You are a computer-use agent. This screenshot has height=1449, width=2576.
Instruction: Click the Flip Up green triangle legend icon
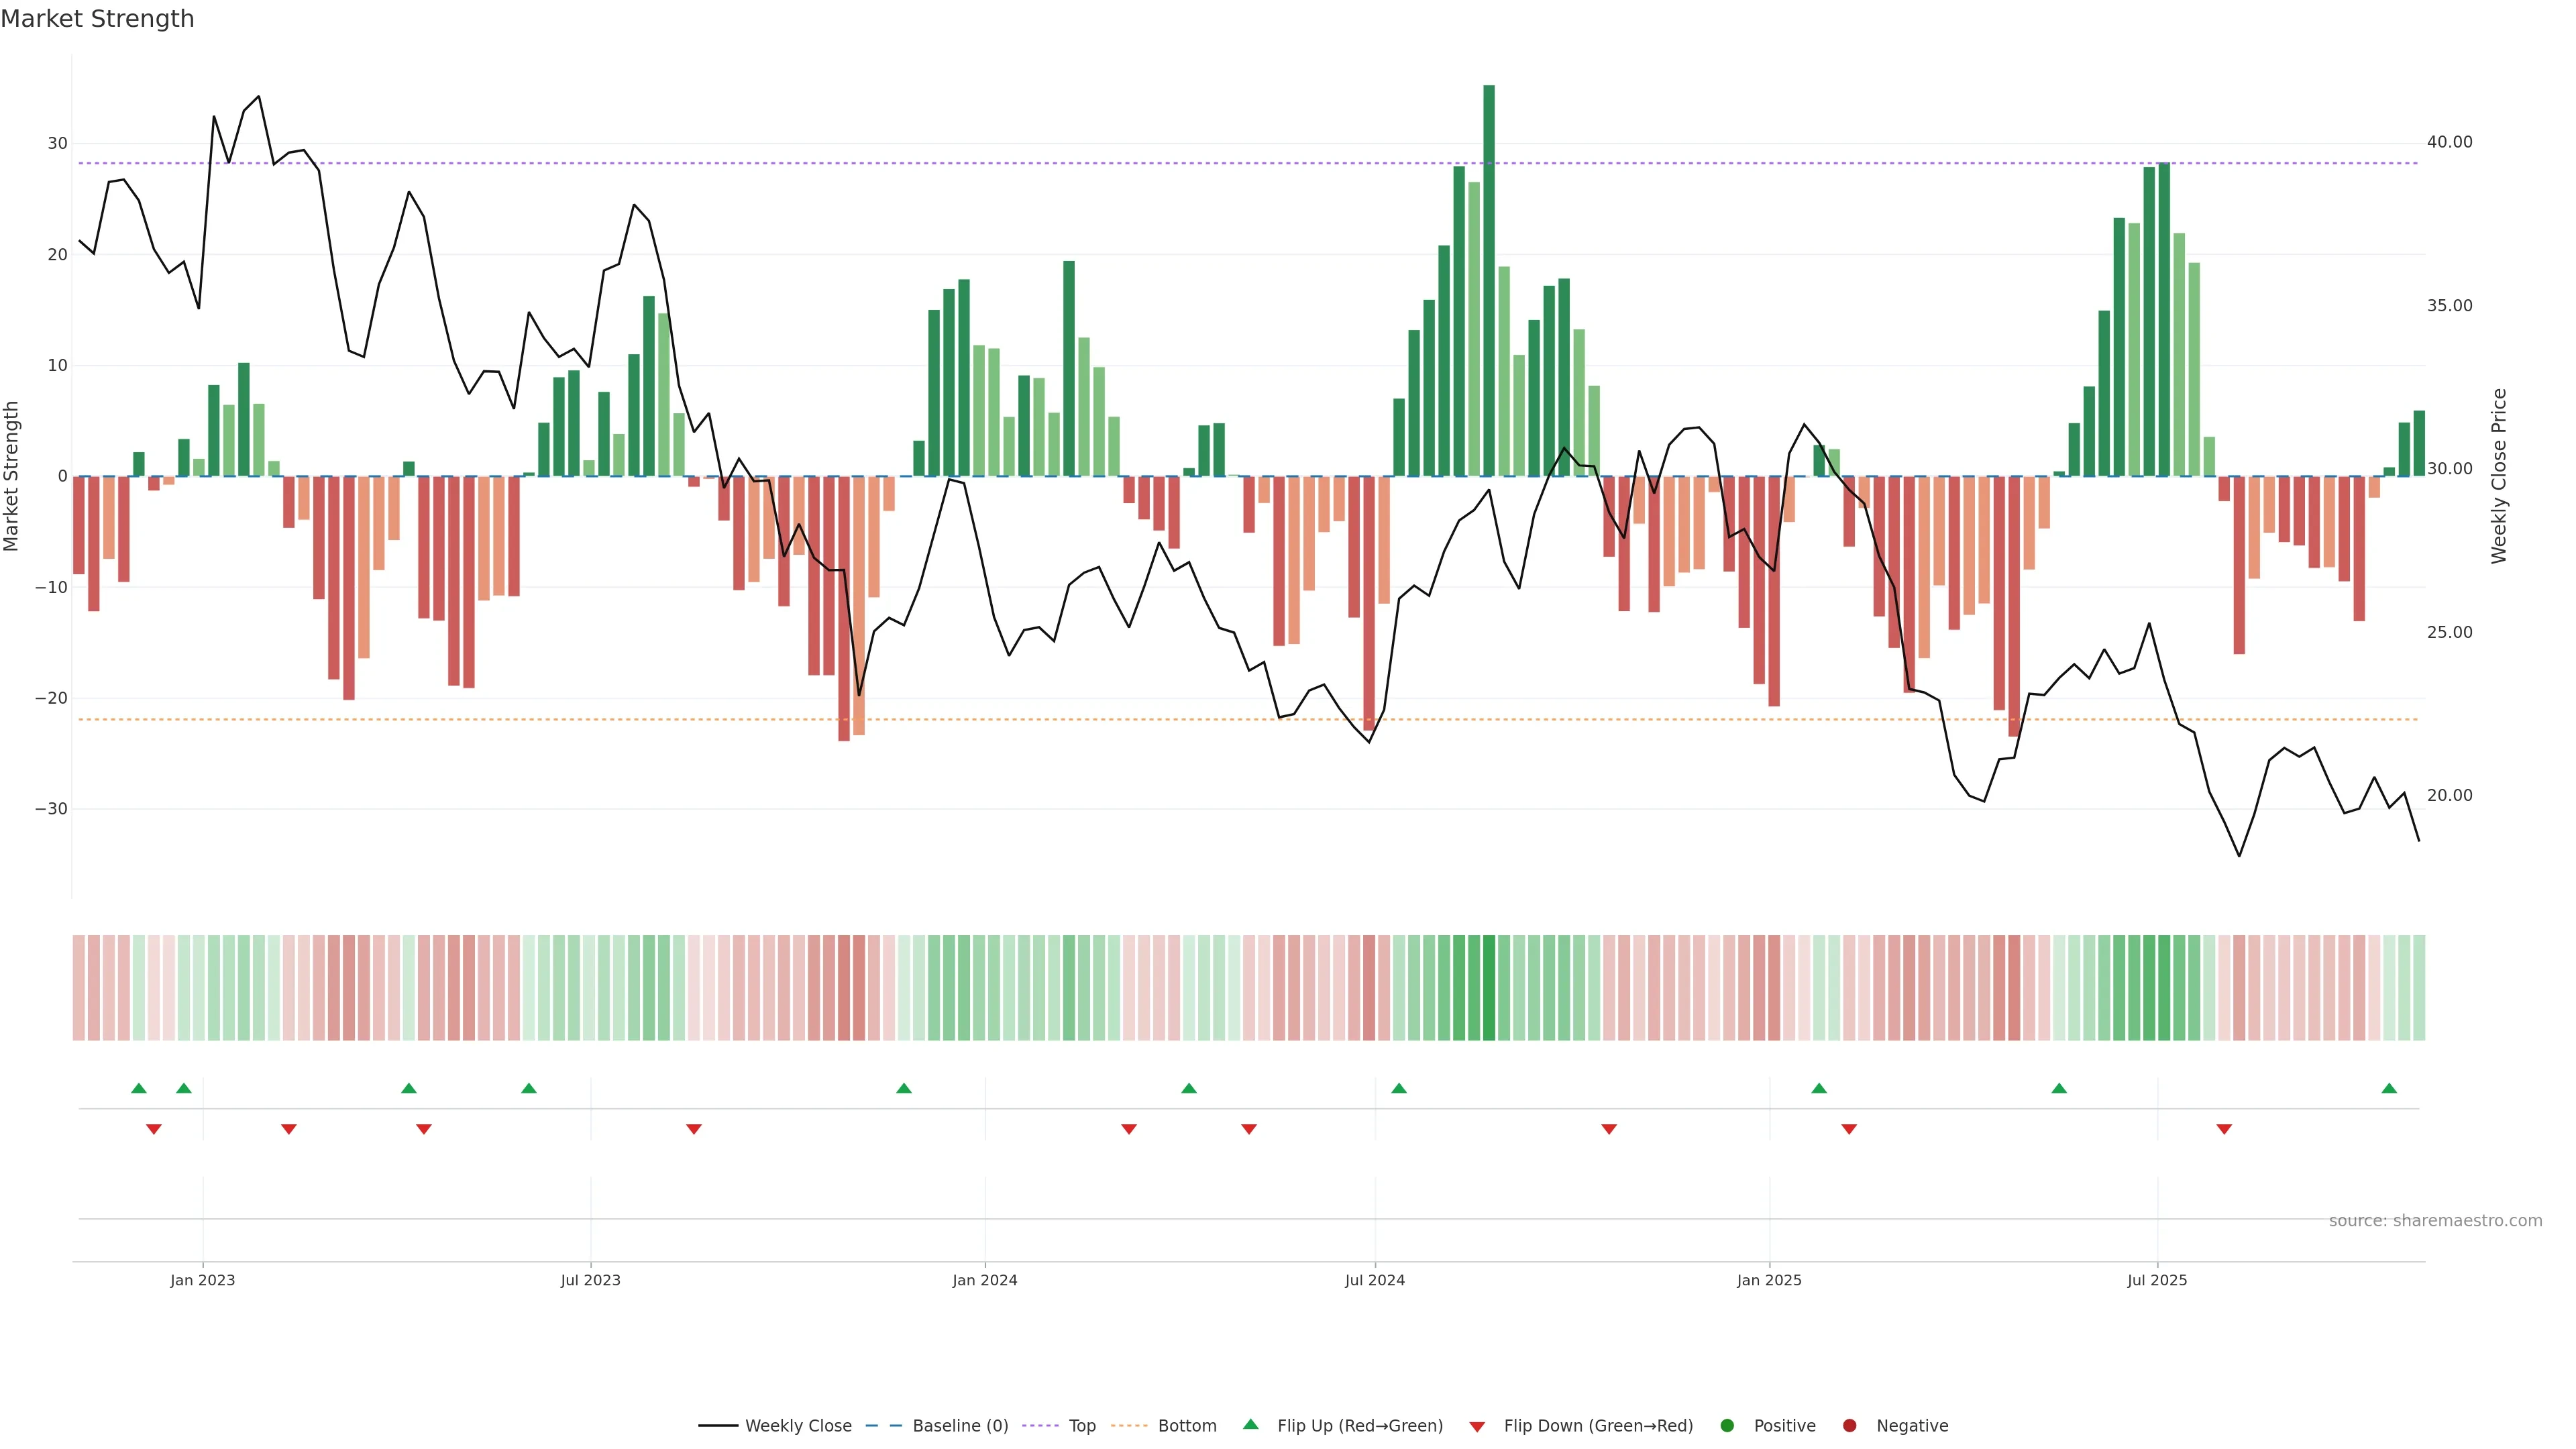(1250, 1424)
